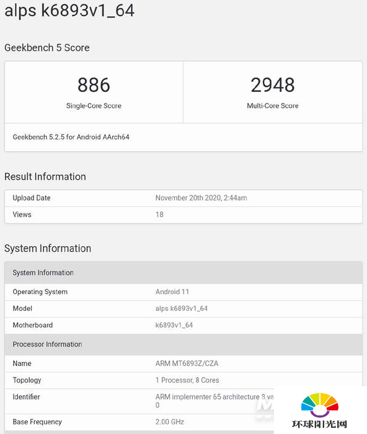This screenshot has width=367, height=434.
Task: Click the Identifier label
Action: pyautogui.click(x=26, y=397)
